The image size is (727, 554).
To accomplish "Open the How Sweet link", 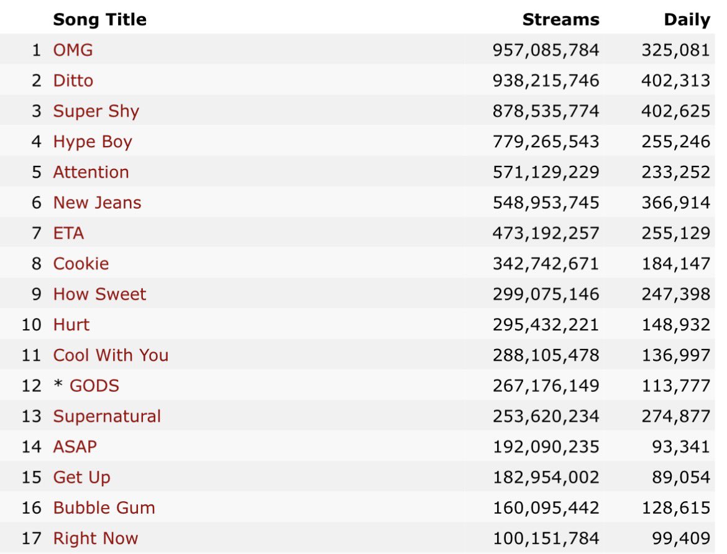I will (x=99, y=294).
